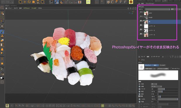
Task: Open the 形状 shape dropdown
Action: coord(154,84)
